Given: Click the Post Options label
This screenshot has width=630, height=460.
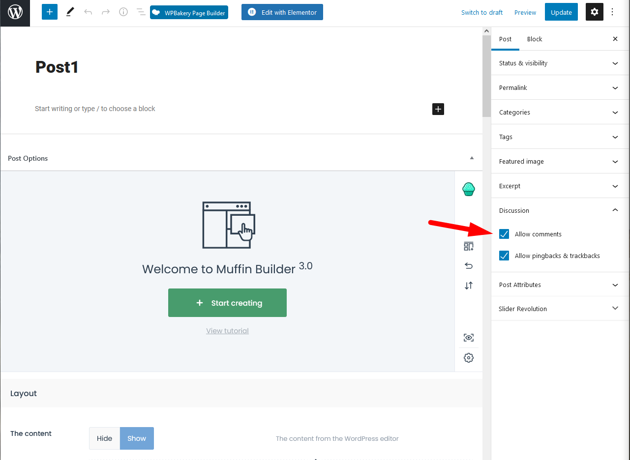Looking at the screenshot, I should point(28,158).
